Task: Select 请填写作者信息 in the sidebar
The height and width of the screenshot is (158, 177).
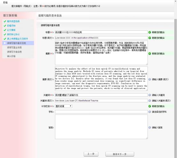Action: click(14, 52)
